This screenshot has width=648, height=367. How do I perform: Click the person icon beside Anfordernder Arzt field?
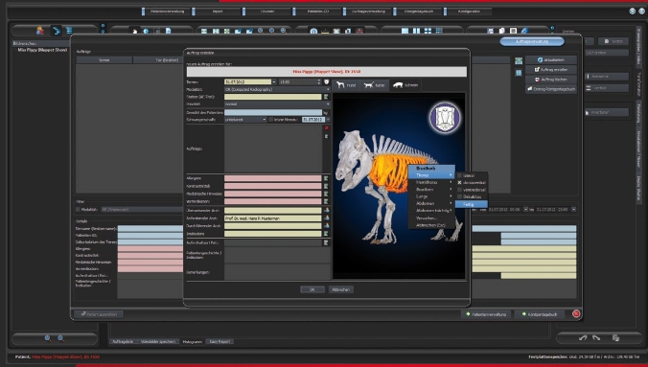click(327, 218)
